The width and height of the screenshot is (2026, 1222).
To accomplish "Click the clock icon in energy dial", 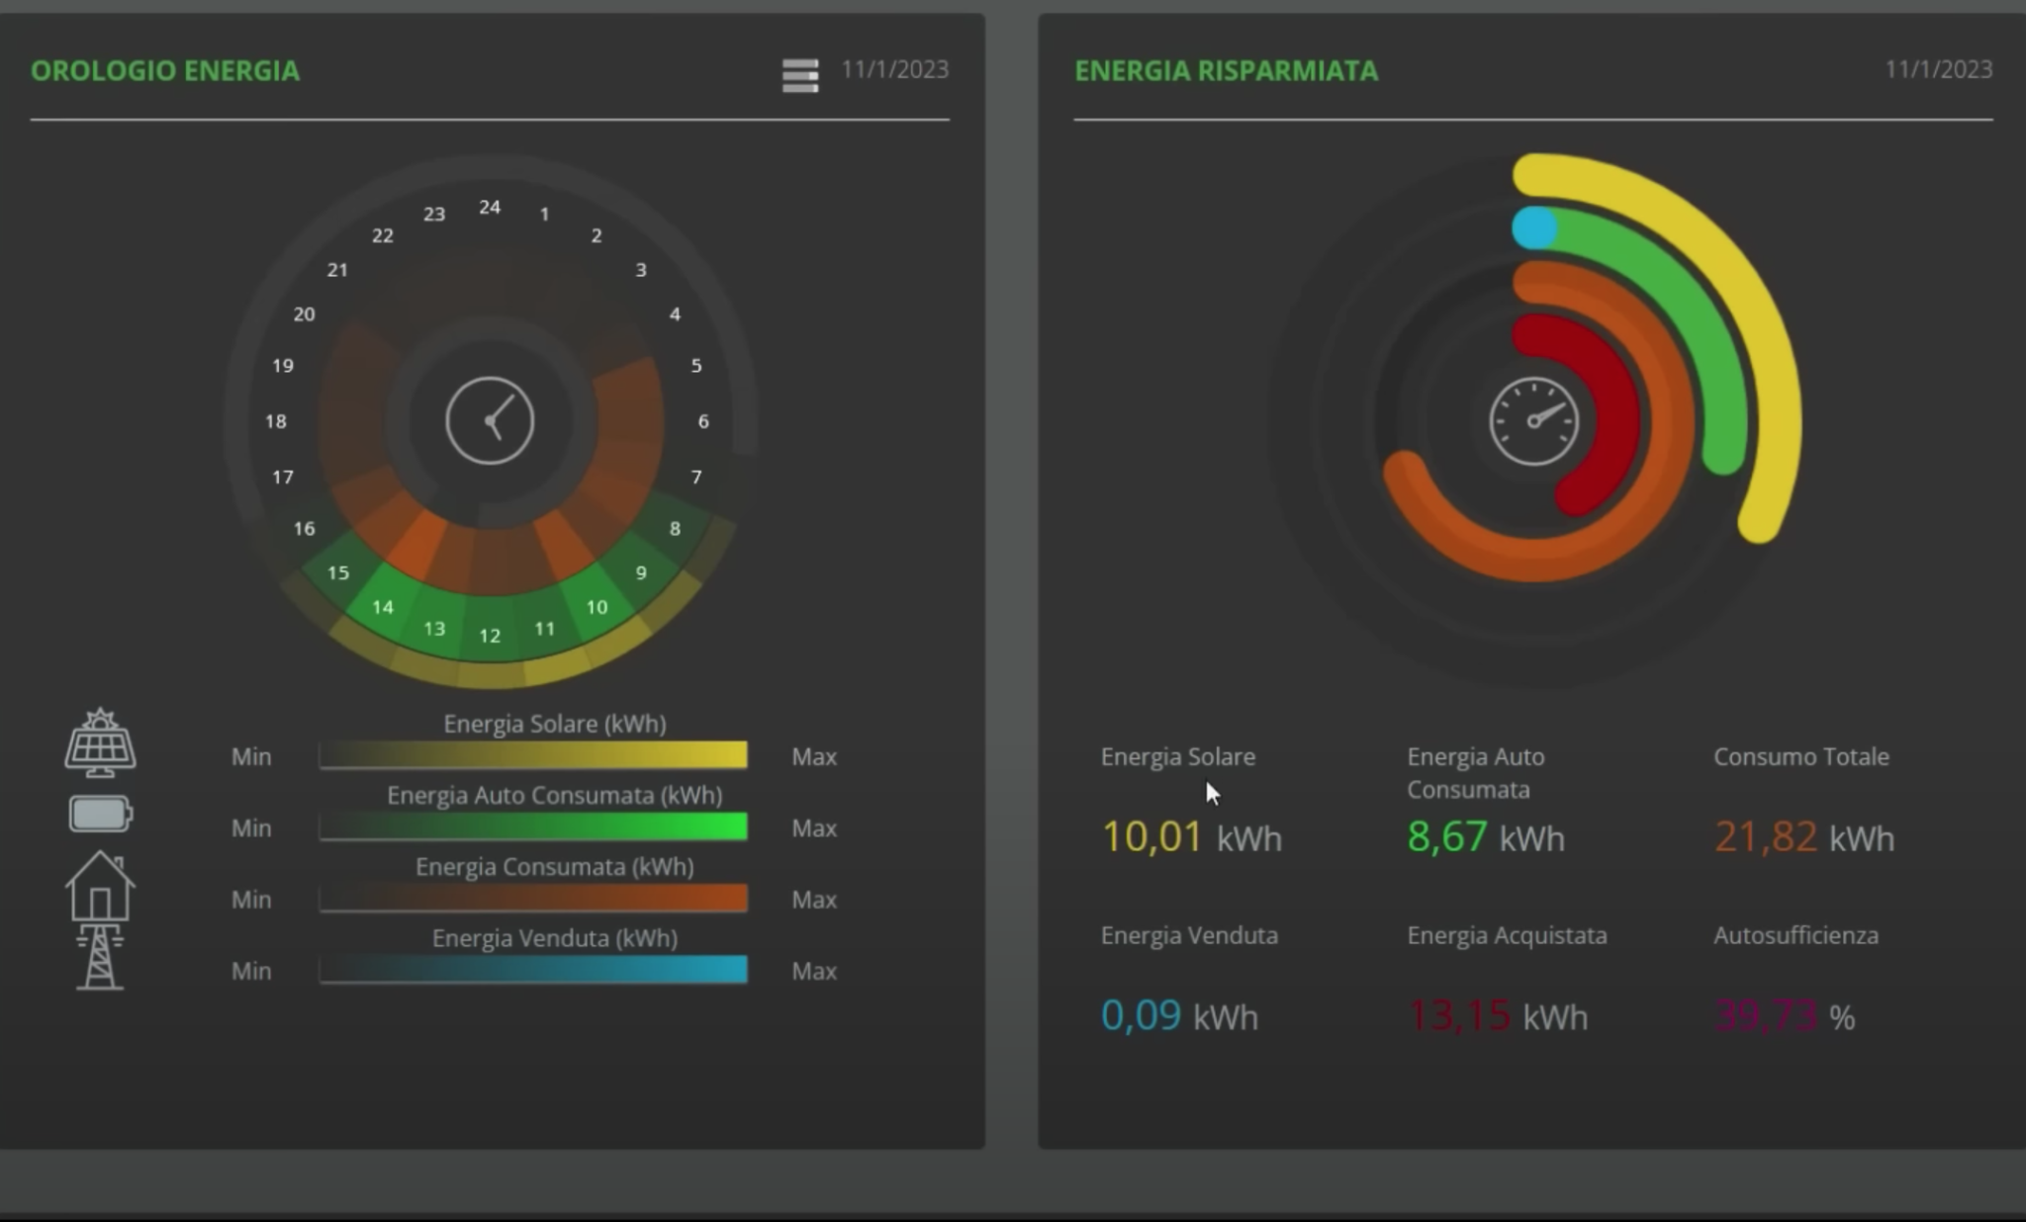I will tap(490, 421).
